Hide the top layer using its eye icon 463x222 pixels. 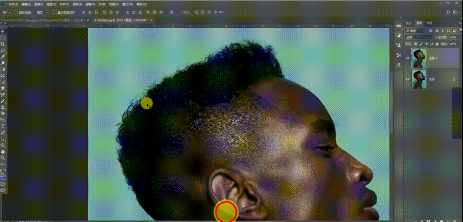point(407,58)
